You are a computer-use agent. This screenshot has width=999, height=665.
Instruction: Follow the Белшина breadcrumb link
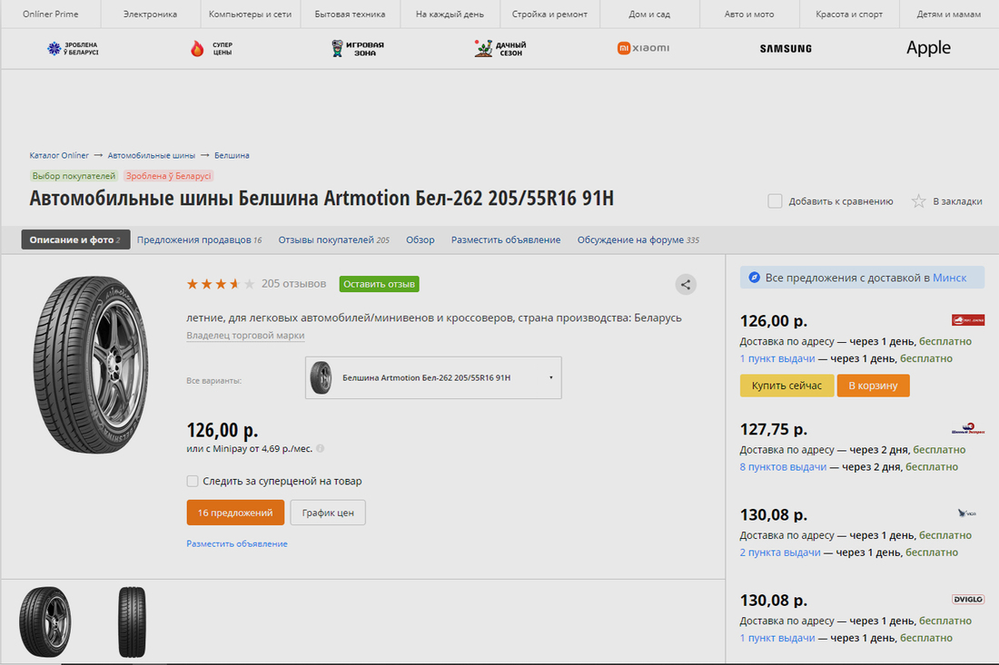[x=232, y=155]
